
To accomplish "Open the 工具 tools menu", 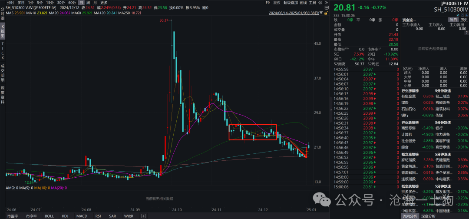I will [313, 3].
